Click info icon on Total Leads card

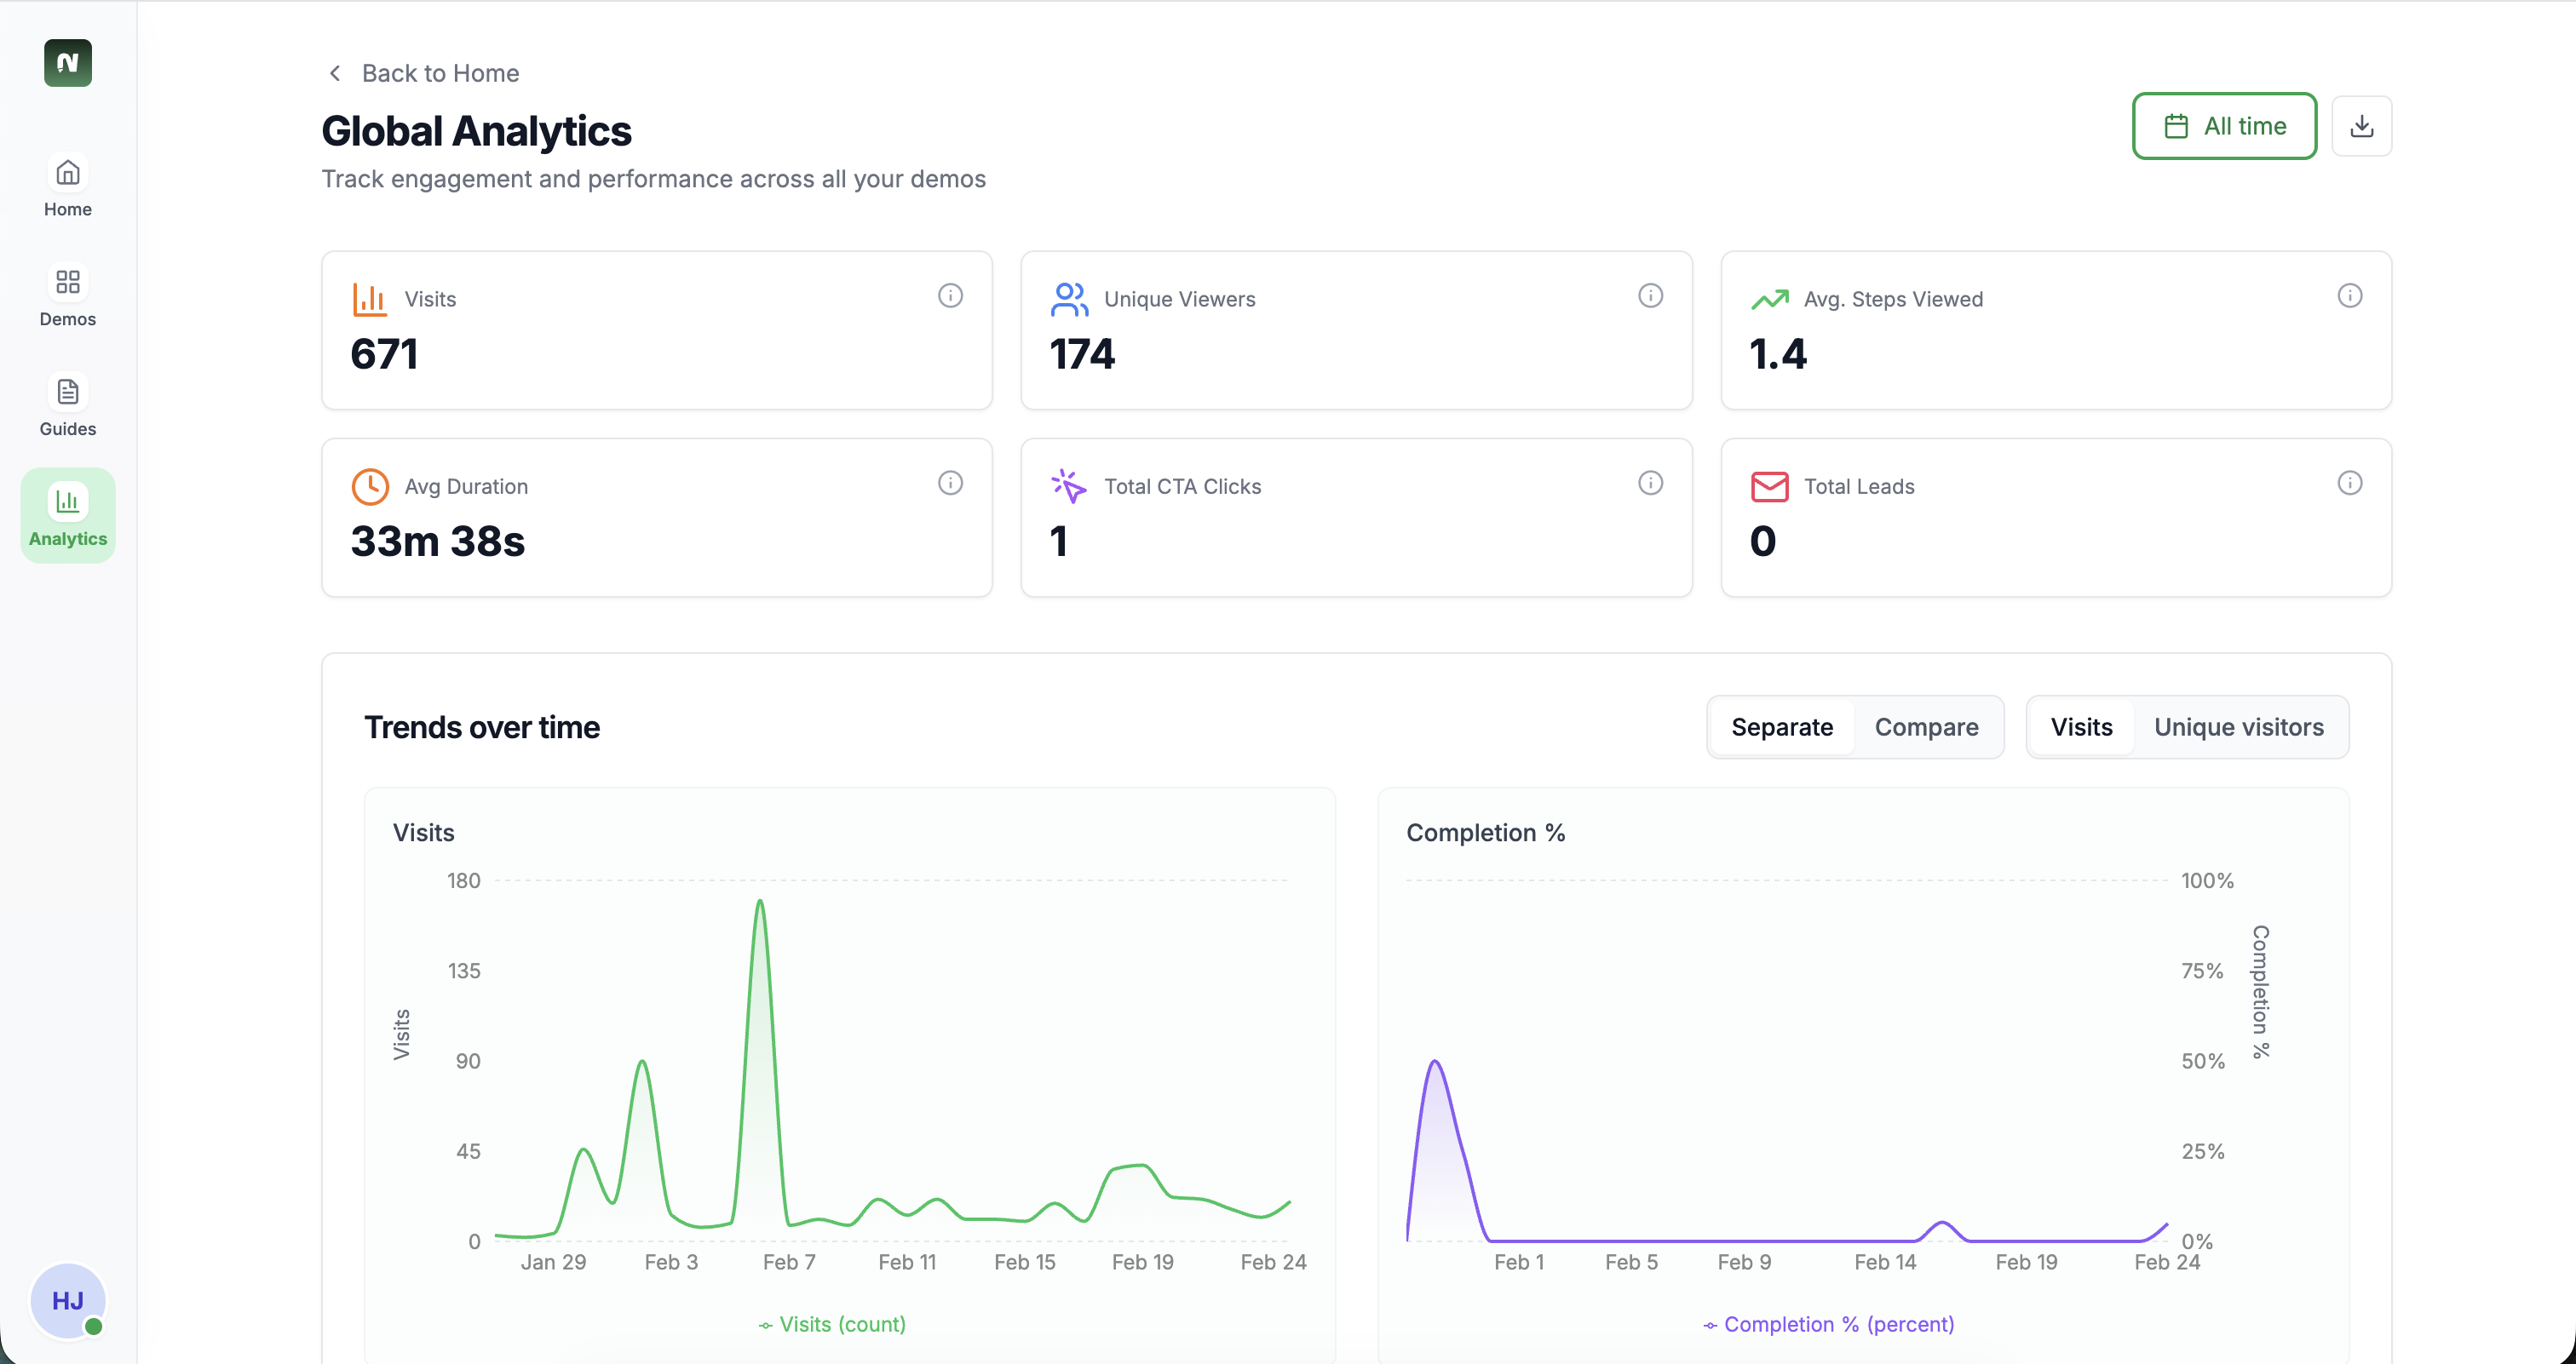tap(2349, 484)
